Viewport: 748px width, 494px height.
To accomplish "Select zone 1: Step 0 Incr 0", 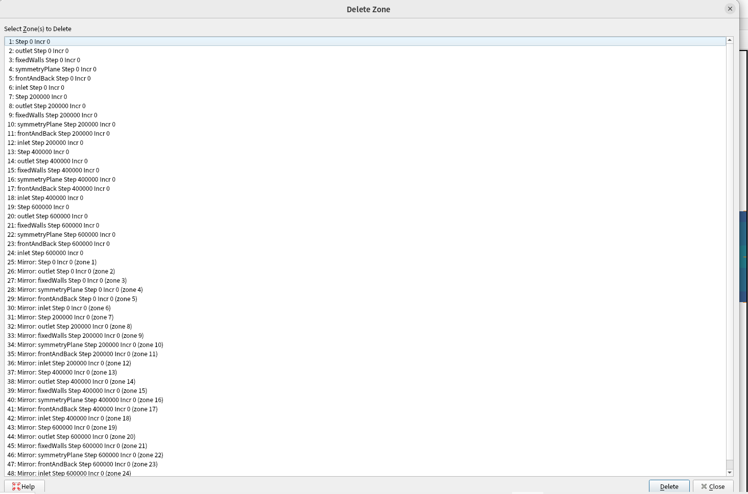I will click(x=30, y=42).
